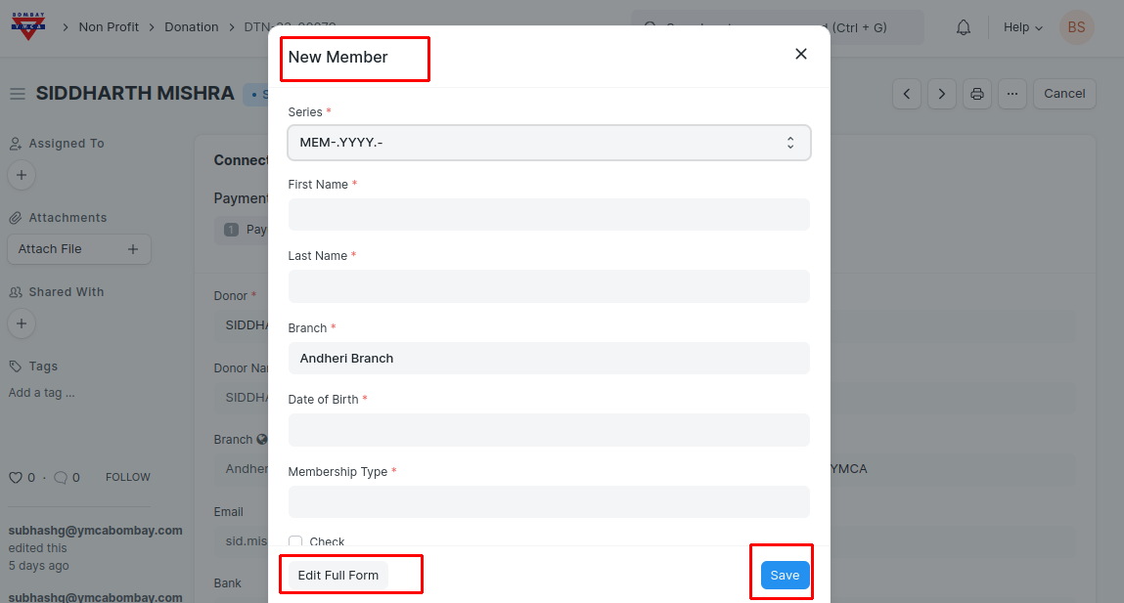Navigate to Donation breadcrumb
This screenshot has width=1124, height=603.
[191, 27]
